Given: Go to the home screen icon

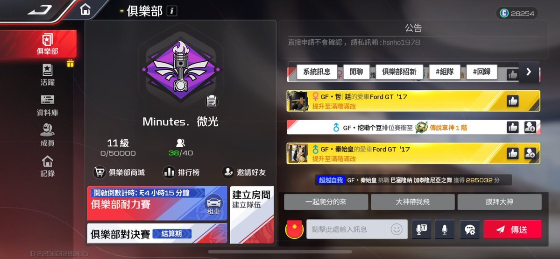Looking at the screenshot, I should pos(85,10).
